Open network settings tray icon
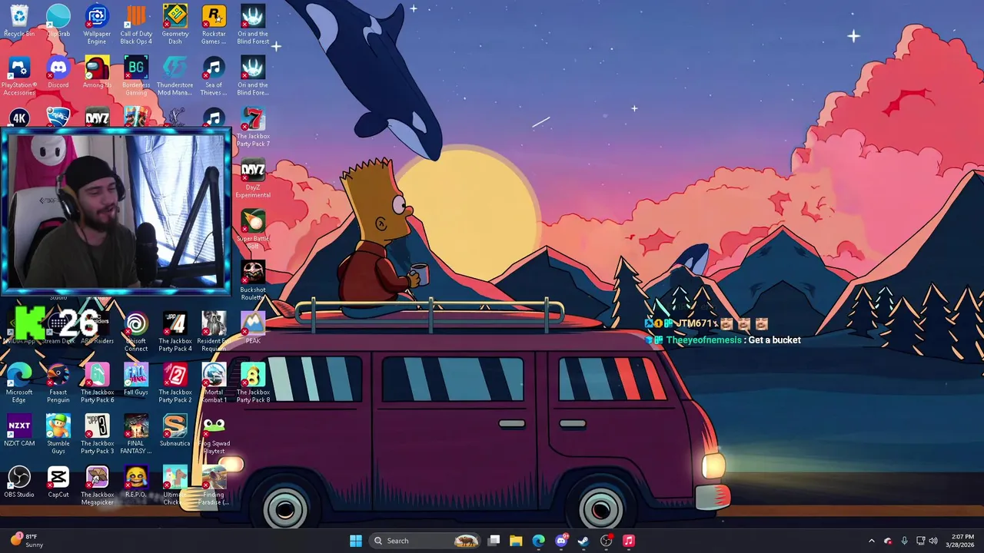Image resolution: width=984 pixels, height=553 pixels. click(x=921, y=541)
